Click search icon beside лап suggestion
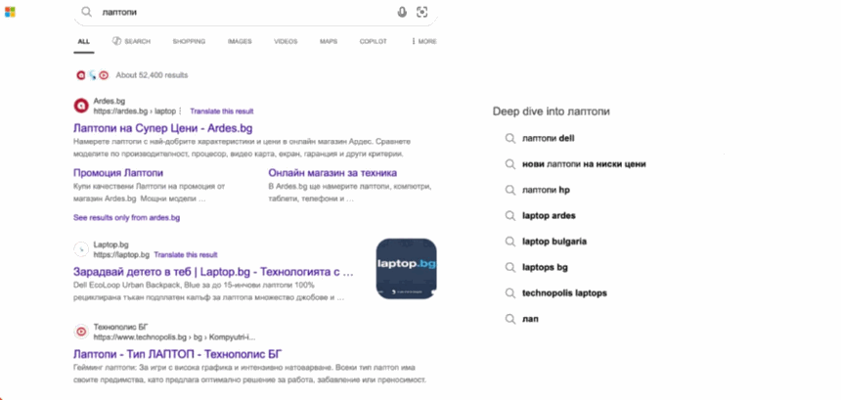 (x=510, y=319)
